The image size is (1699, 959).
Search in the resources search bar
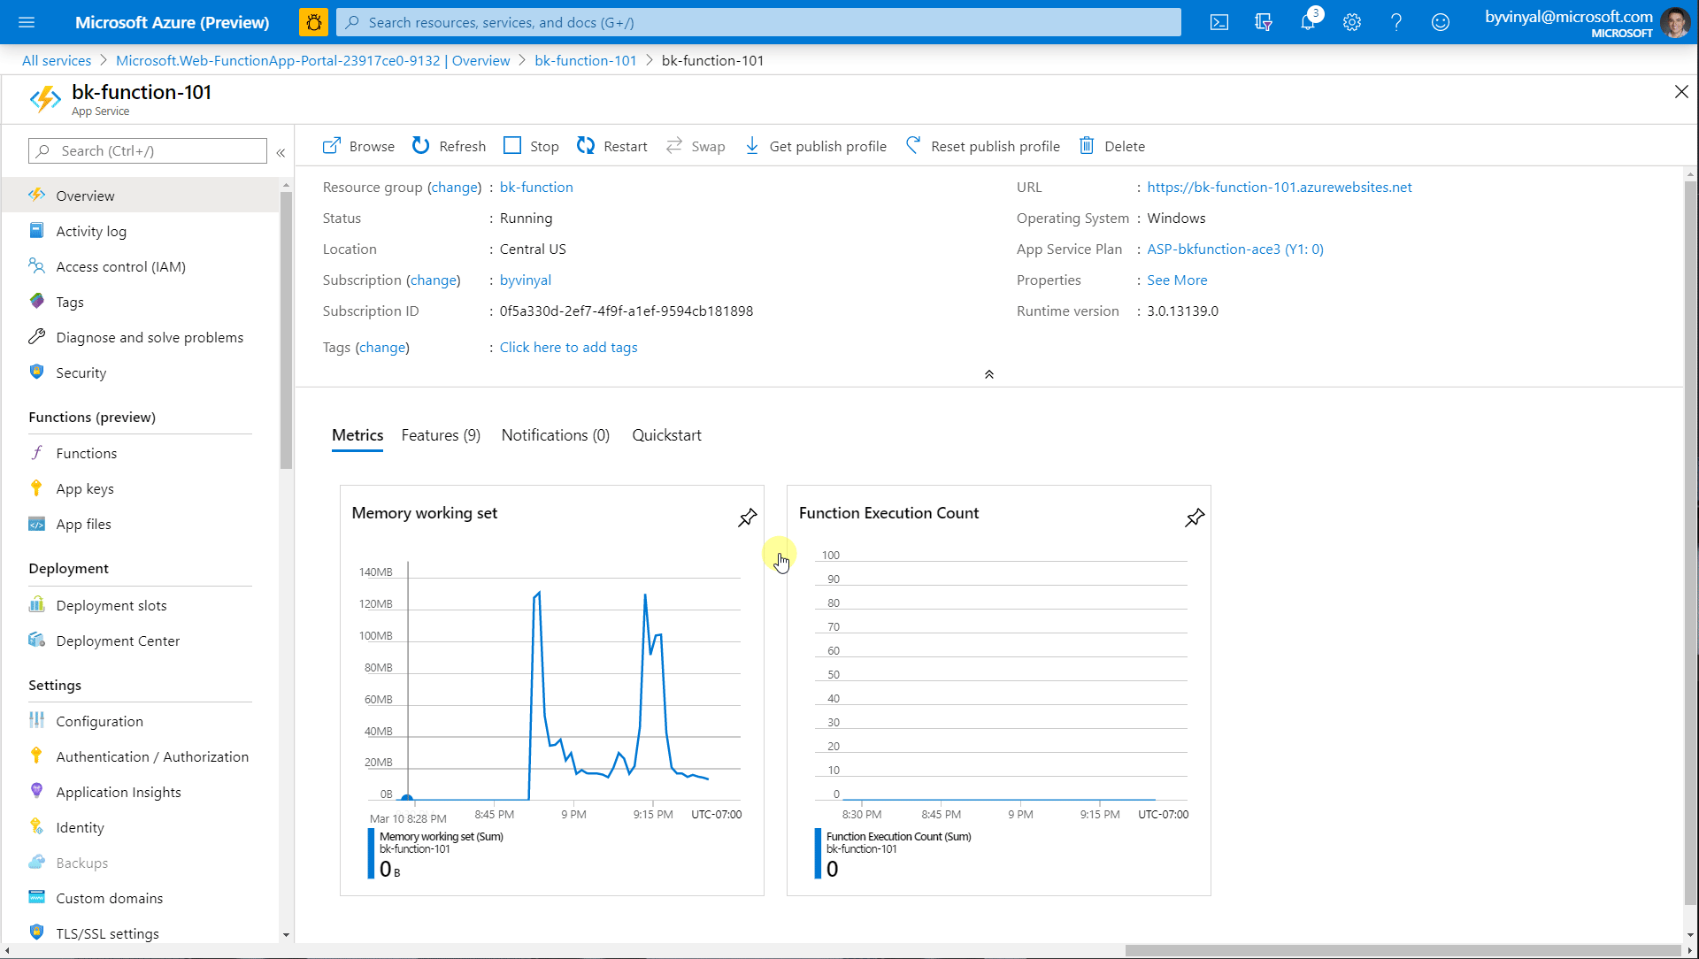(758, 22)
